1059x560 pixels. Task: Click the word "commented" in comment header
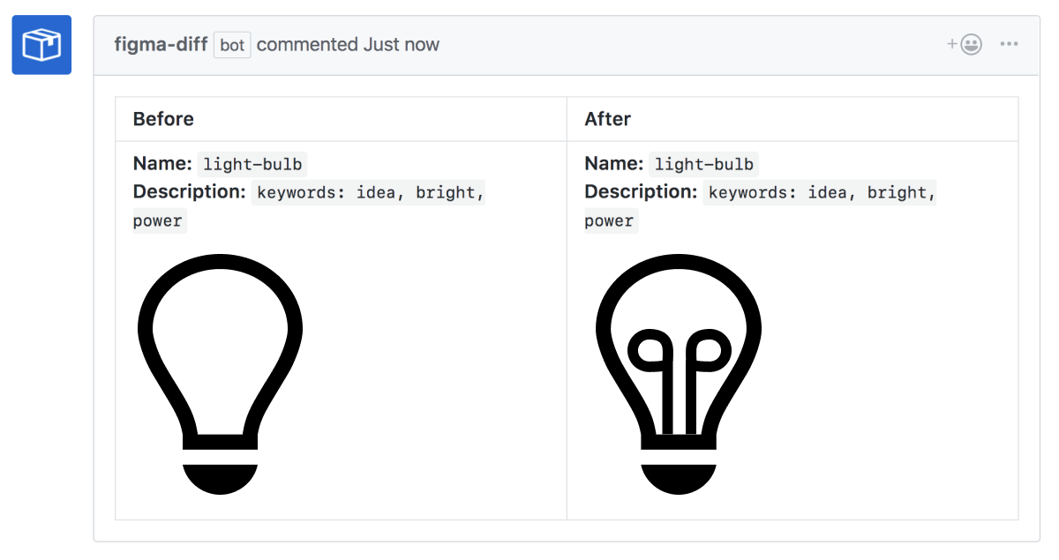tap(307, 45)
